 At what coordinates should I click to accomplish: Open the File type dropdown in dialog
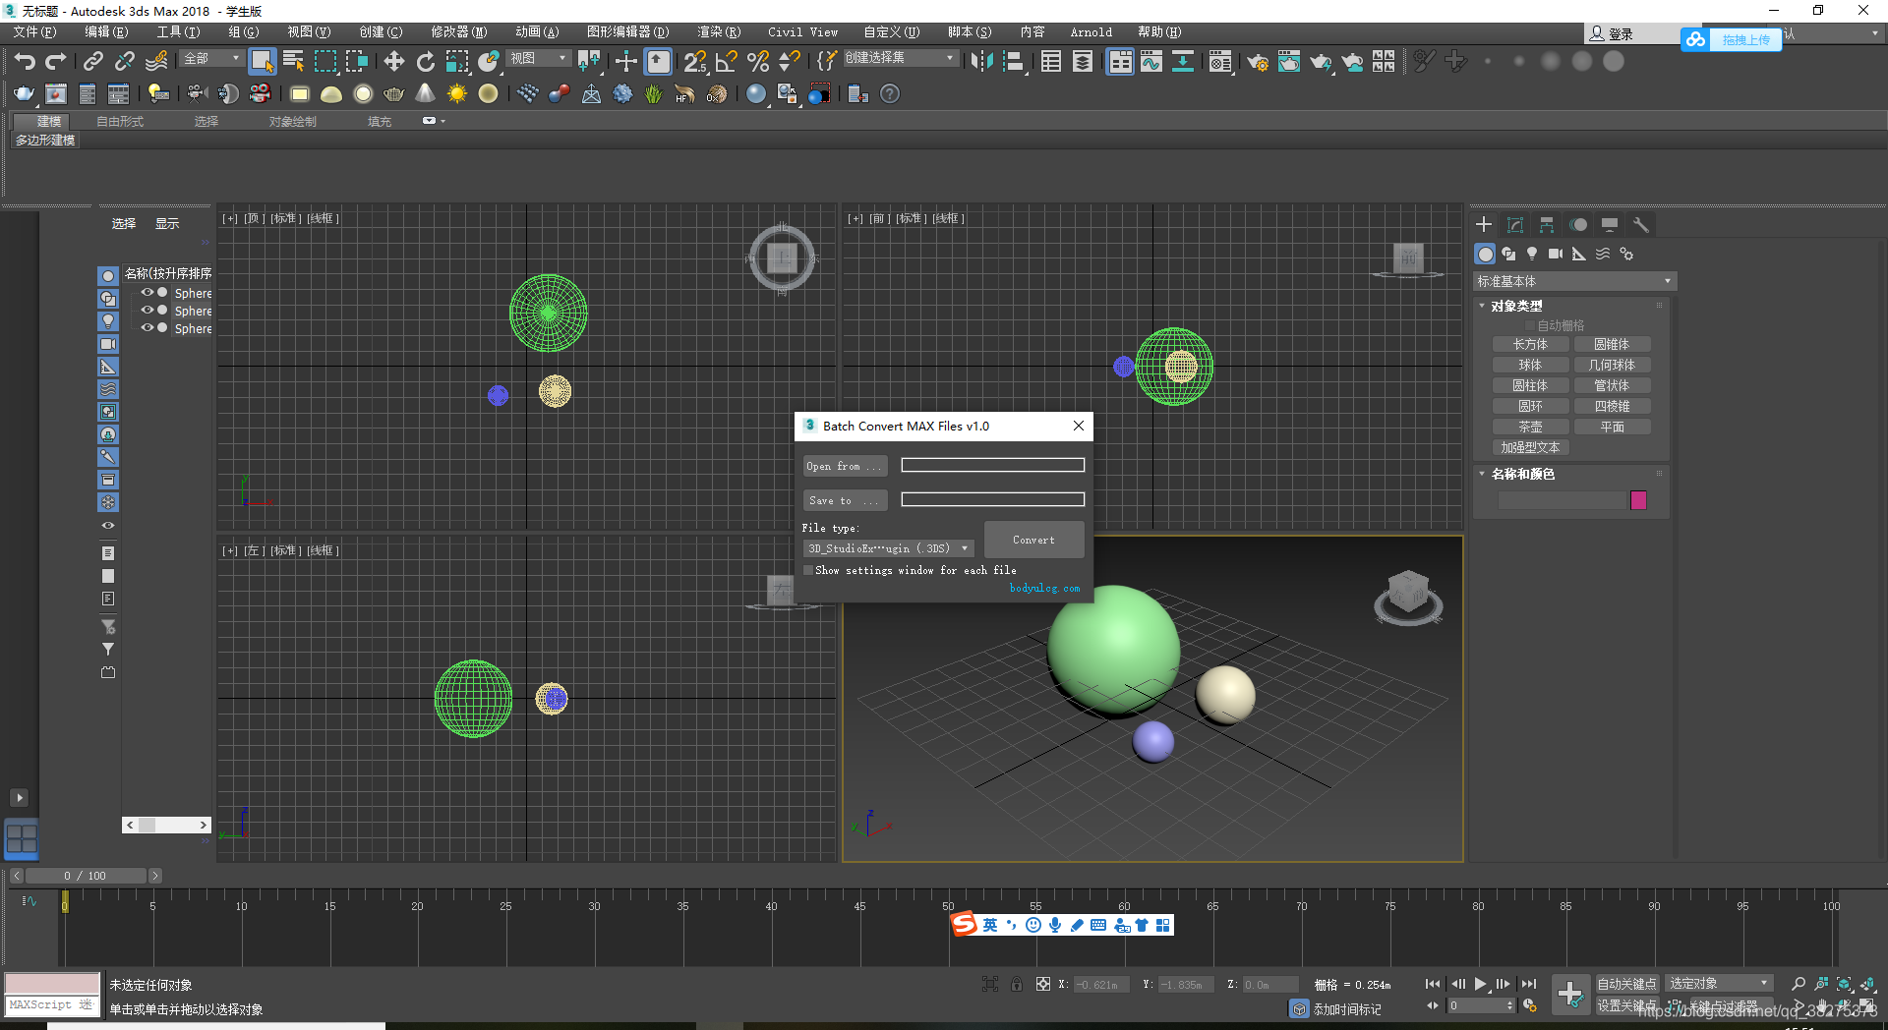(x=889, y=548)
